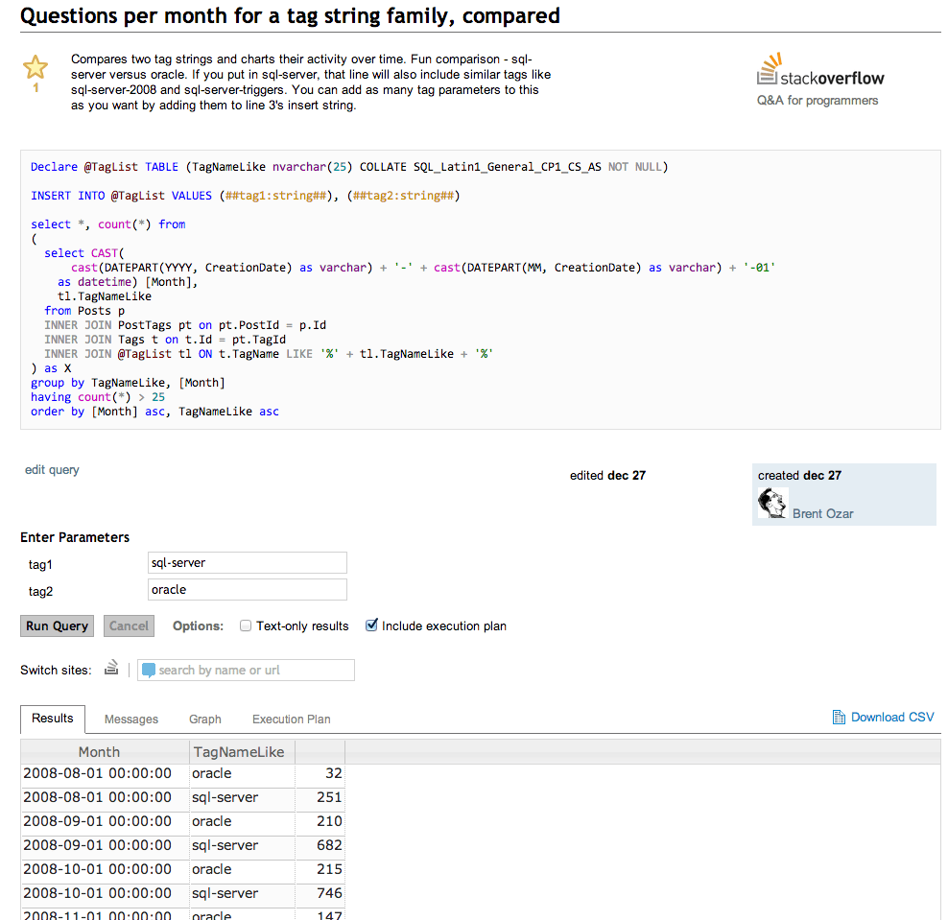This screenshot has height=920, width=948.
Task: Click the CSV file icon beside Download CSV
Action: pyautogui.click(x=840, y=717)
